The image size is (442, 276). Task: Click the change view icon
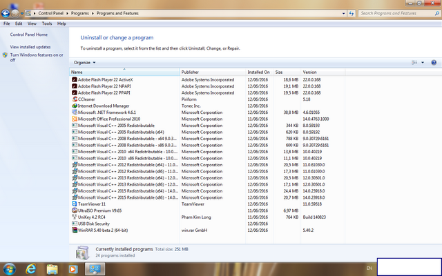(x=414, y=63)
